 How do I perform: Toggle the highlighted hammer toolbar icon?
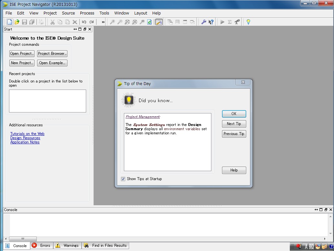point(159,22)
